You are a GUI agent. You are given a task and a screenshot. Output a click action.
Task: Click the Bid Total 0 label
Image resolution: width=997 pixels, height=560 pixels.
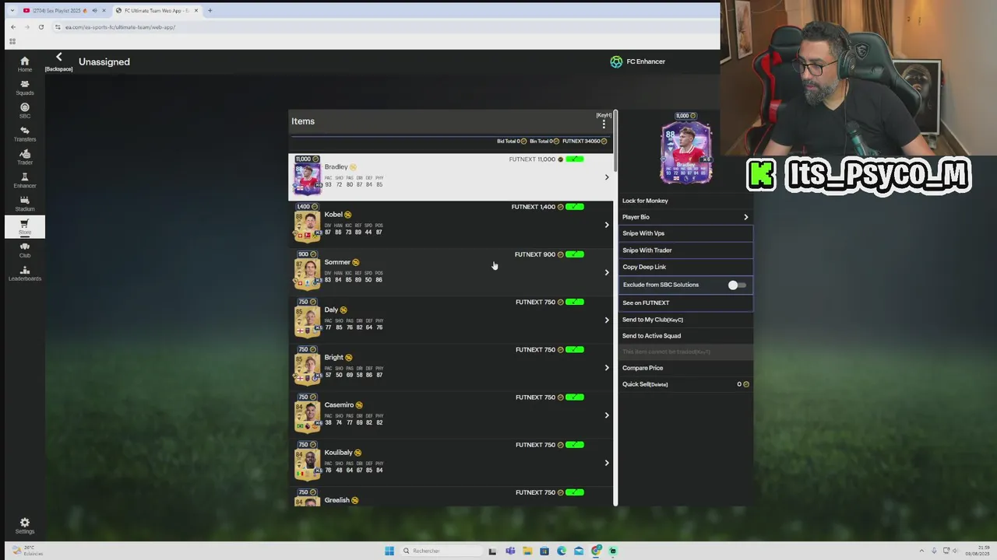click(x=512, y=142)
